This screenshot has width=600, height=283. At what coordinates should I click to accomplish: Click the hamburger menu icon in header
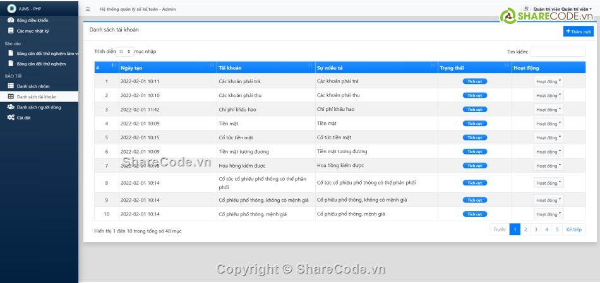[88, 9]
